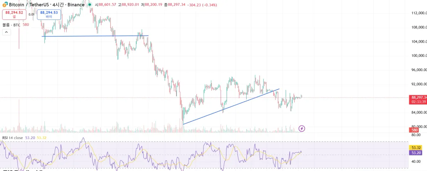Select the 볼륨 · BTC volume indicator legend
The height and width of the screenshot is (171, 427).
coord(11,25)
